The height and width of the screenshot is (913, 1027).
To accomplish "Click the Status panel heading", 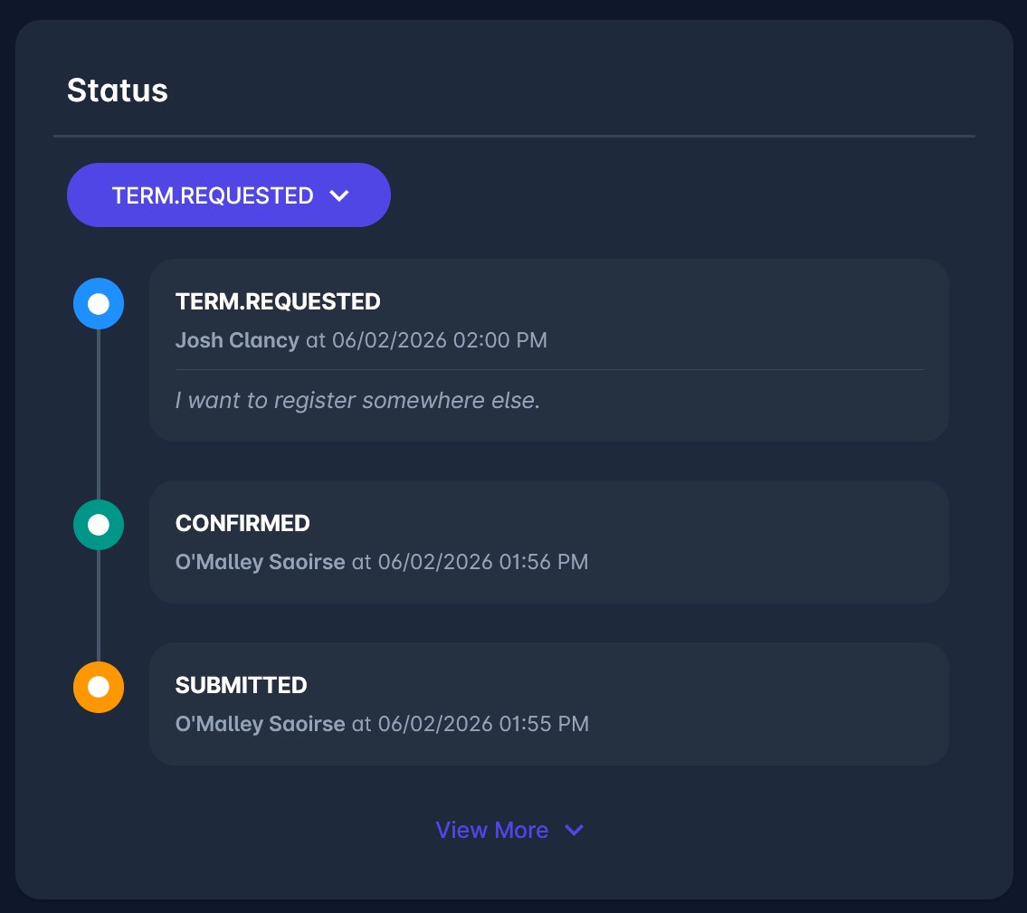I will click(x=118, y=90).
